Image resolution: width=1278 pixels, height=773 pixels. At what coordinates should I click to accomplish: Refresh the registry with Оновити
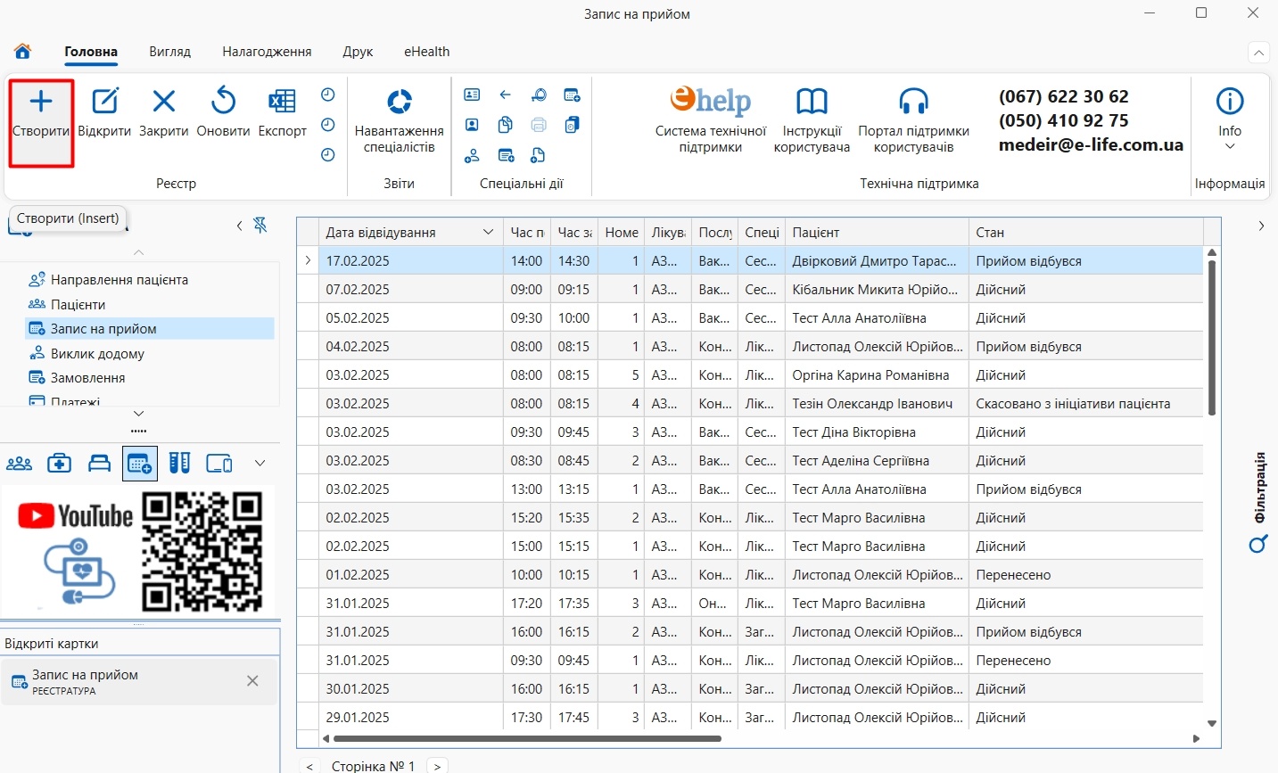[223, 113]
